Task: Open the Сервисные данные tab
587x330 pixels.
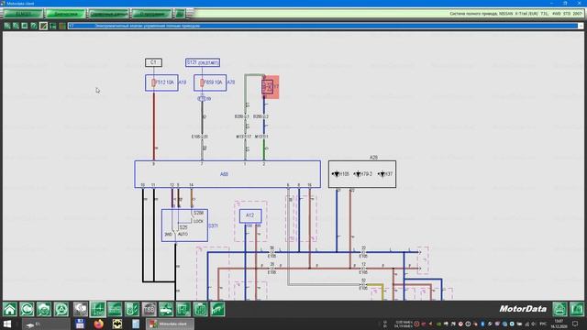Action: pos(109,14)
